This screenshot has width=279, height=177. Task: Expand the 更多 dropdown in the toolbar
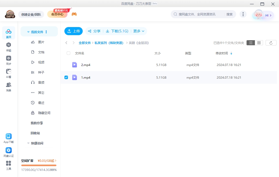point(138,31)
